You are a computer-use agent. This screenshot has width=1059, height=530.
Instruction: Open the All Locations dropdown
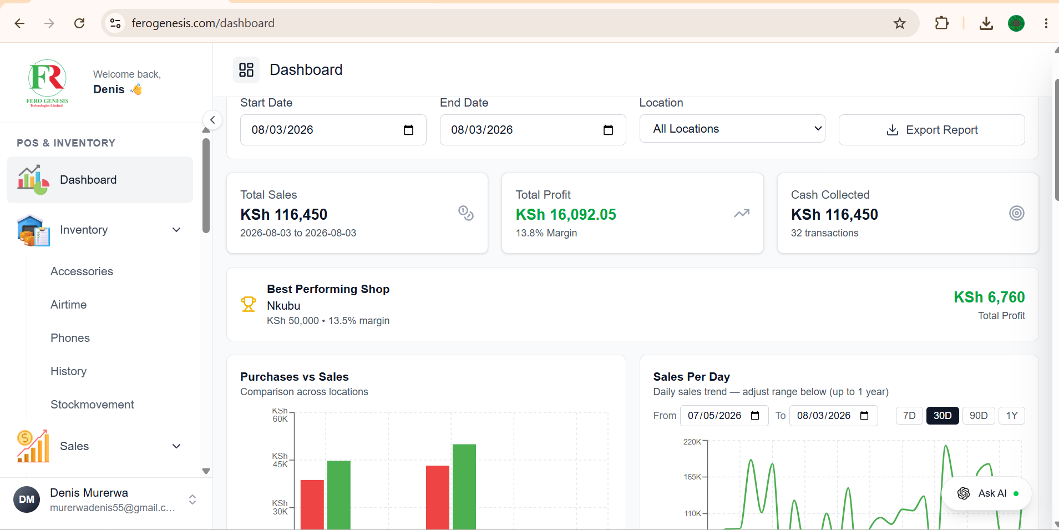[x=732, y=129]
